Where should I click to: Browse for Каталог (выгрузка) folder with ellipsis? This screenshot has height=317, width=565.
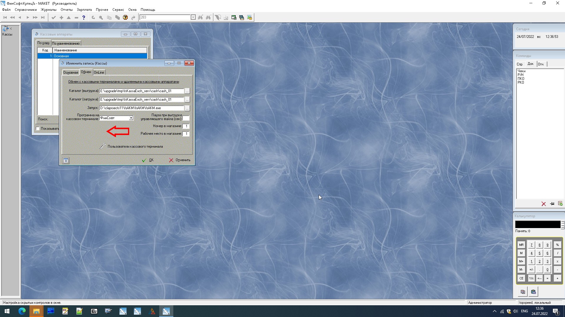(187, 91)
